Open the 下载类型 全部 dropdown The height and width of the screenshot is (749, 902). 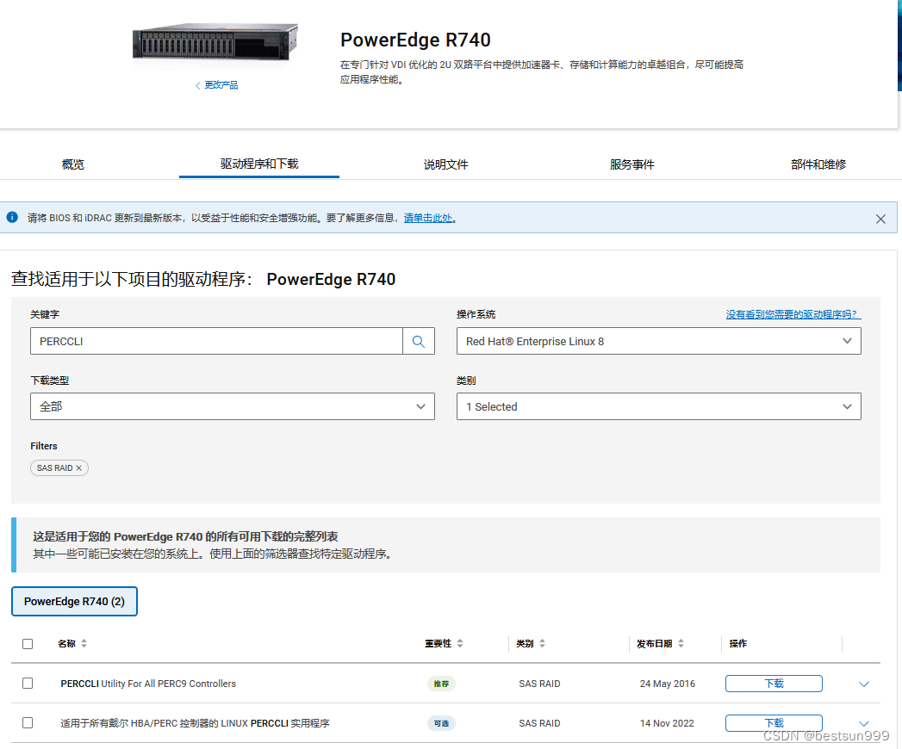233,406
